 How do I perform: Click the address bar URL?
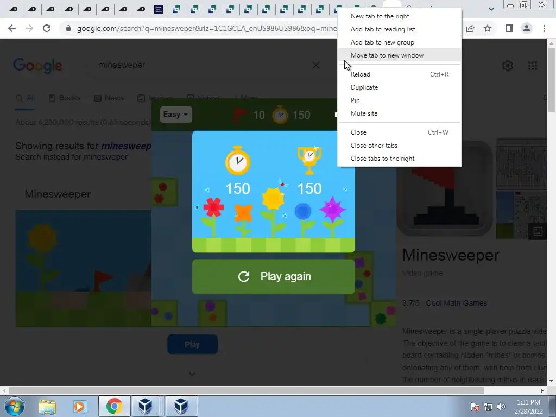206,28
